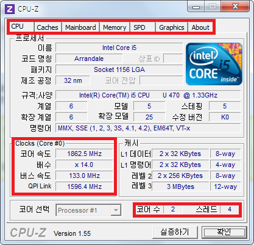Image resolution: width=254 pixels, height=245 pixels.
Task: Click the code name value Arrandale
Action: tap(89, 59)
